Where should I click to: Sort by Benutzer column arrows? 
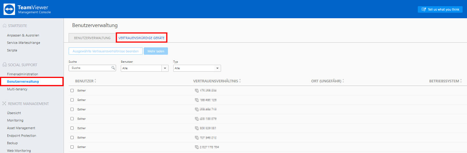click(95, 81)
